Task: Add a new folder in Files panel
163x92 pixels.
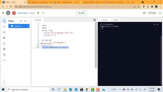Action: (x=25, y=21)
